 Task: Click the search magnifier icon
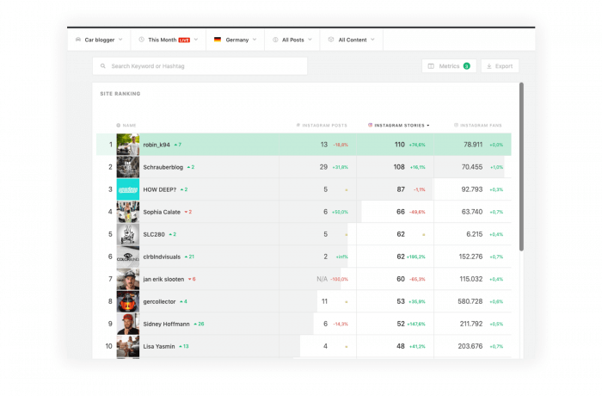coord(103,66)
